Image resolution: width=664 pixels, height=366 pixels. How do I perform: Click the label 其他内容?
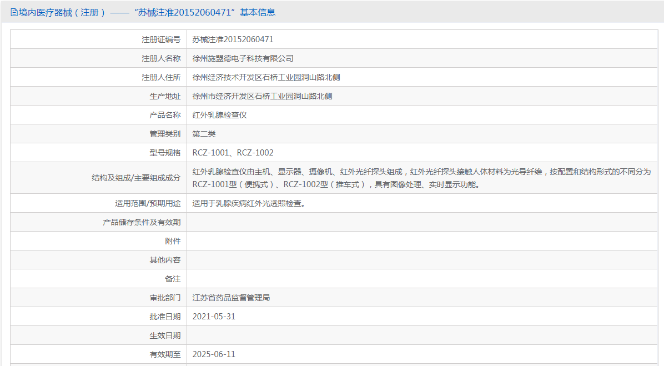tap(165, 260)
